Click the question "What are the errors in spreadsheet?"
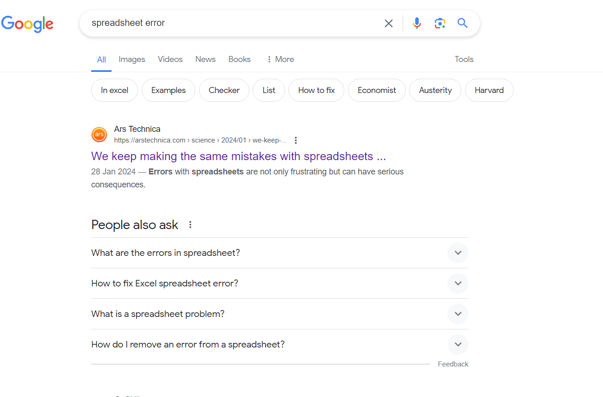Viewport: 603px width, 397px height. point(166,253)
